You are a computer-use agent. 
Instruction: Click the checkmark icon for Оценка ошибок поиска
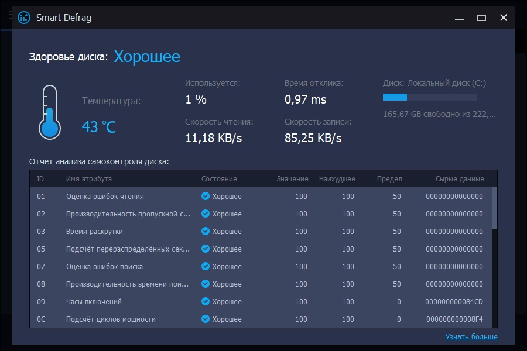205,267
